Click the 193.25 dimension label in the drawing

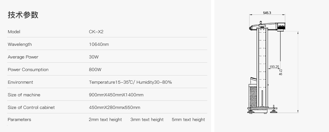tap(274, 67)
